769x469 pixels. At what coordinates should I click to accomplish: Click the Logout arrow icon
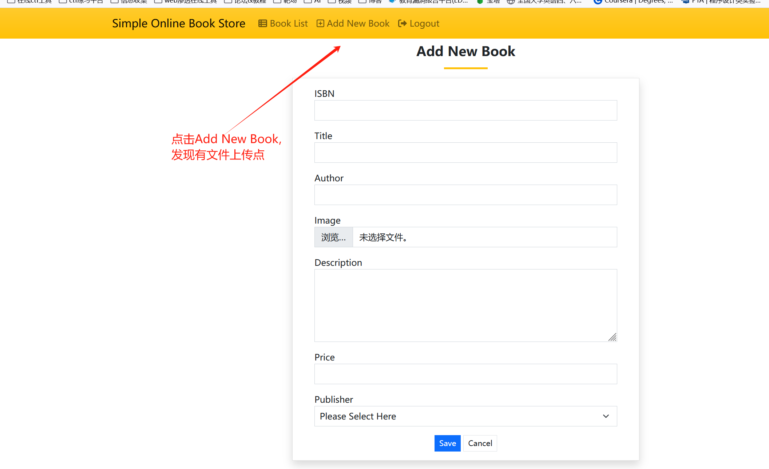[402, 24]
